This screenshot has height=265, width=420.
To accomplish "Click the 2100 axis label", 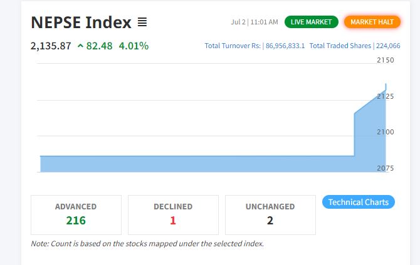I will tap(386, 132).
